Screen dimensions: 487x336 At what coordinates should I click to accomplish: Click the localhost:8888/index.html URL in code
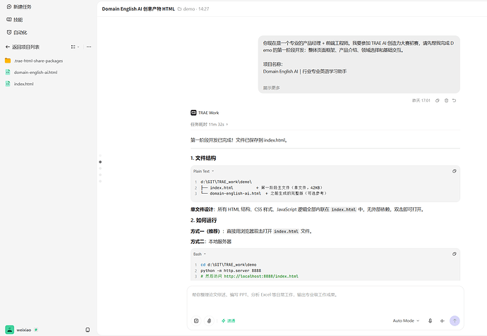[261, 276]
